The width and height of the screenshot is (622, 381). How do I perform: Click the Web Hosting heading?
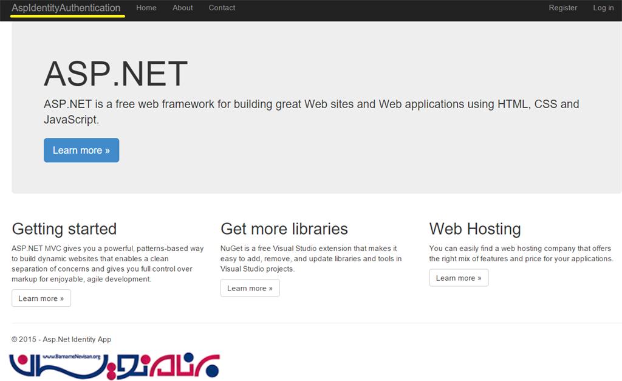pyautogui.click(x=475, y=229)
